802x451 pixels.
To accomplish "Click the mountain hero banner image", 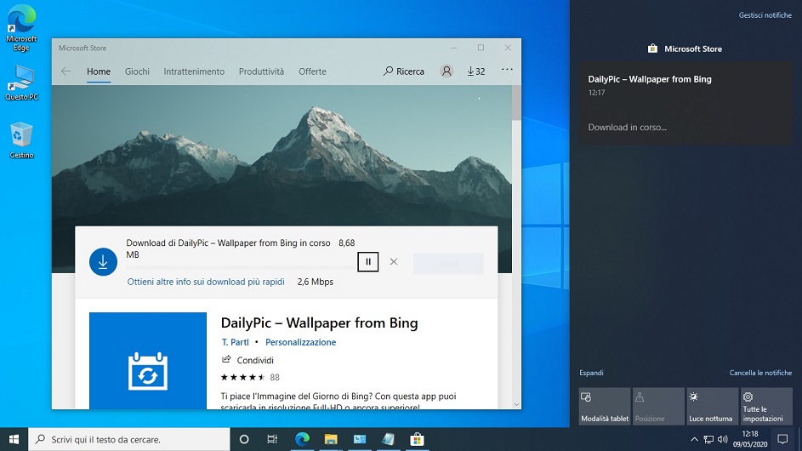I will [282, 155].
